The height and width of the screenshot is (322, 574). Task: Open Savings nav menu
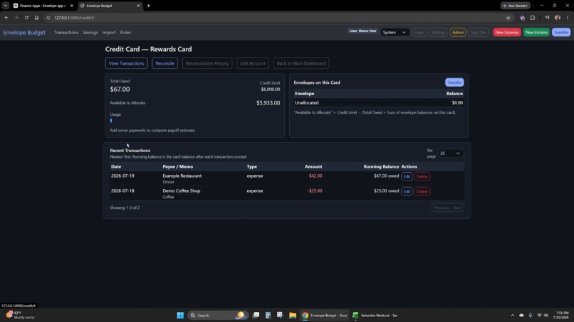(90, 33)
